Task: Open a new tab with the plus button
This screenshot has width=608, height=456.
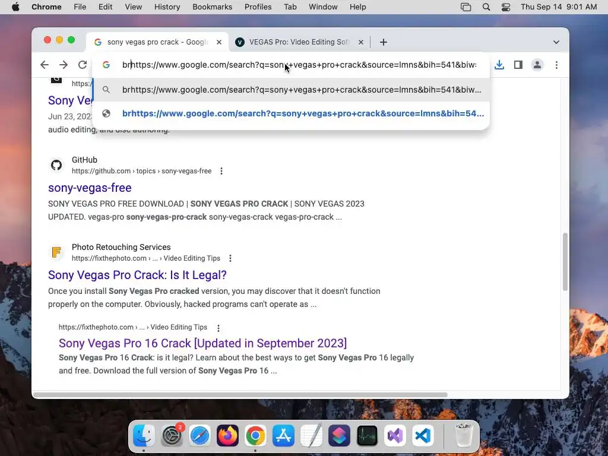Action: click(x=384, y=42)
